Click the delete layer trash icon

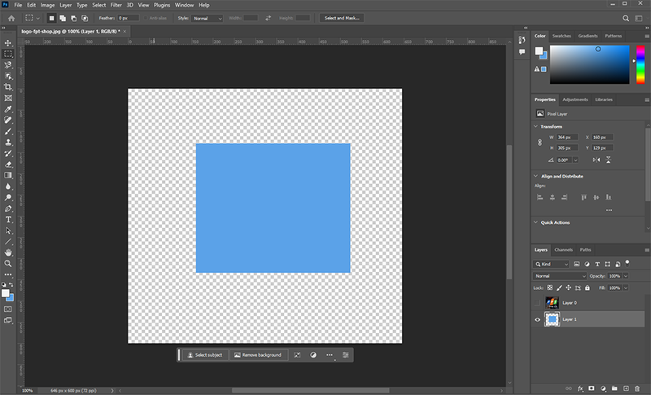click(x=637, y=388)
